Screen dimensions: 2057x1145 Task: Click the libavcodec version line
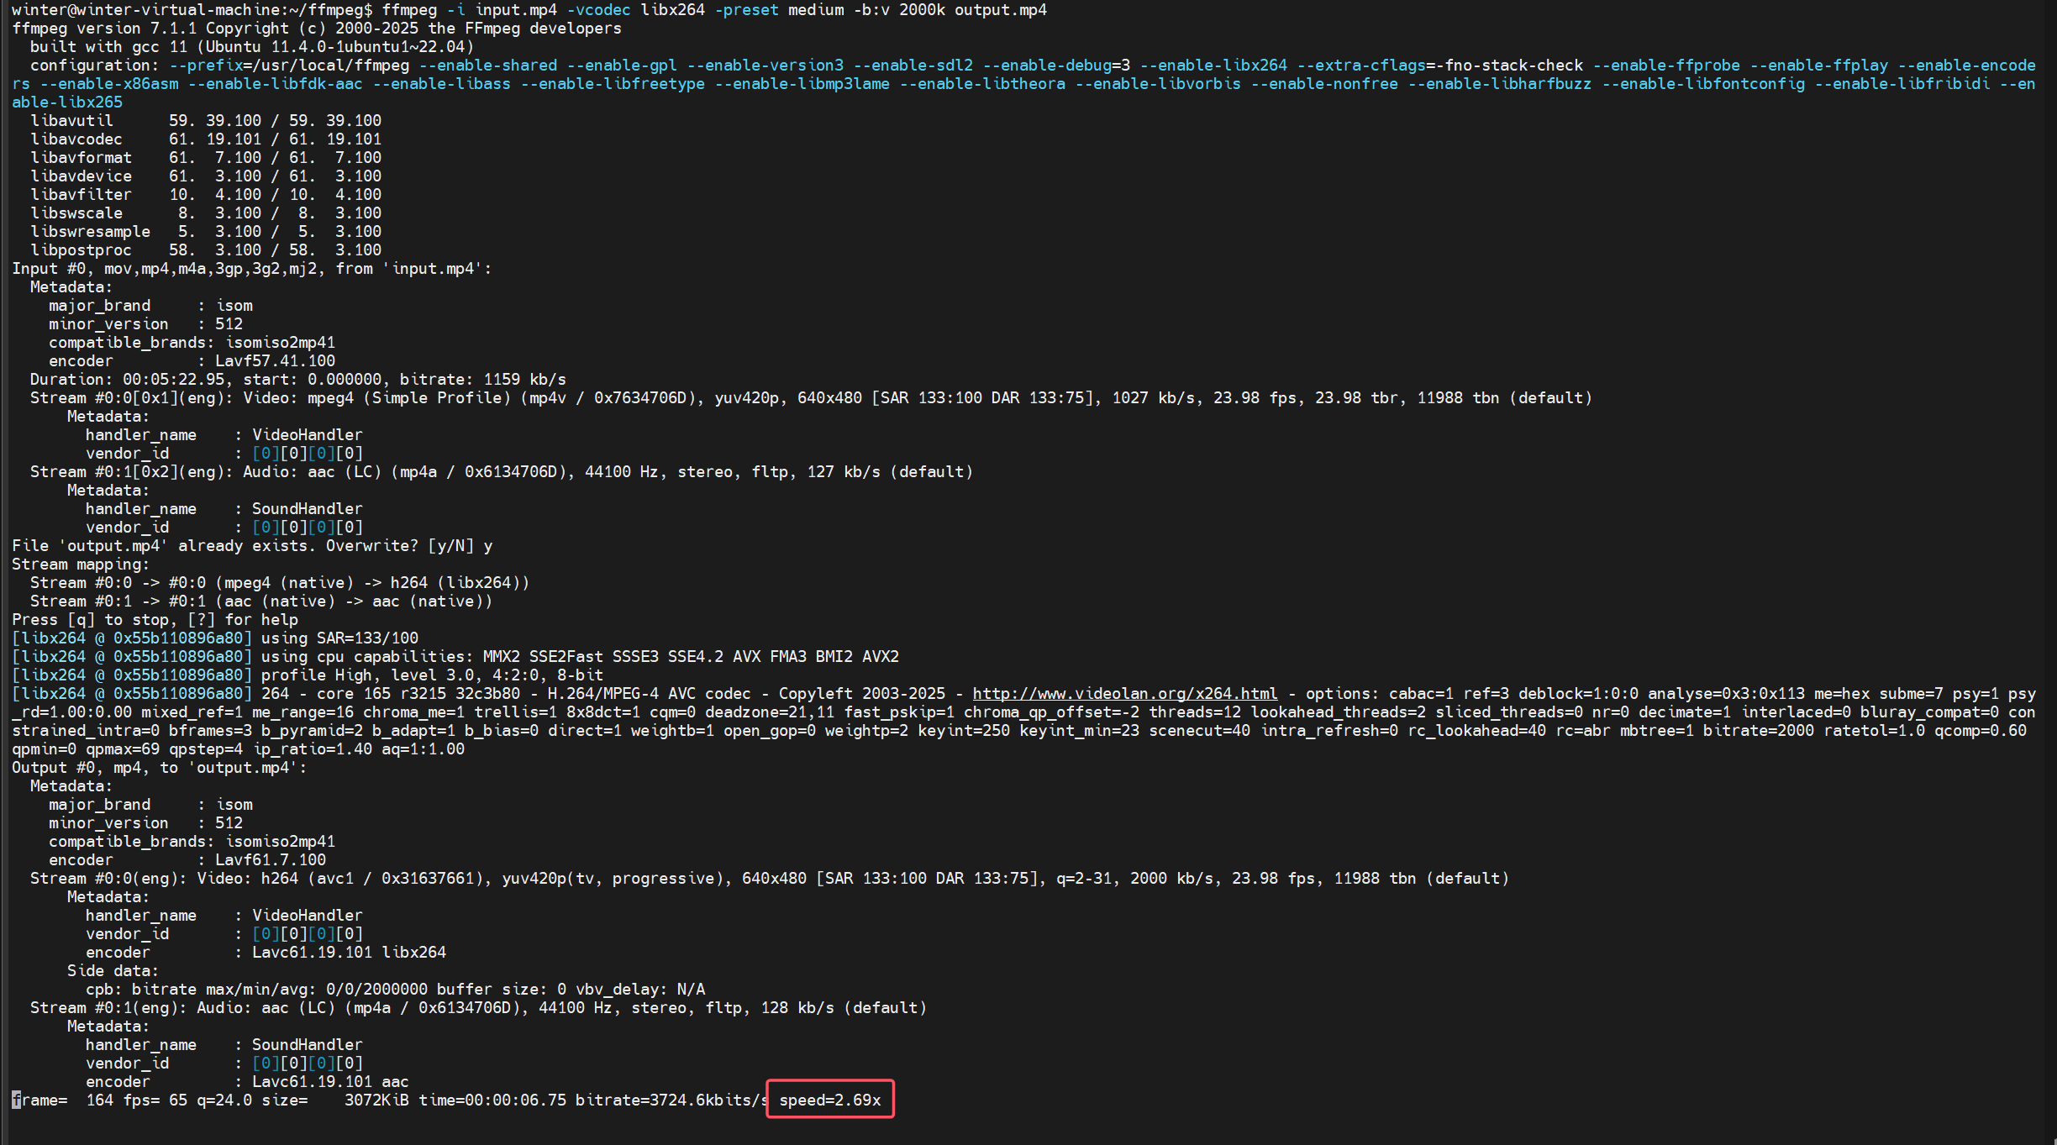click(x=206, y=139)
